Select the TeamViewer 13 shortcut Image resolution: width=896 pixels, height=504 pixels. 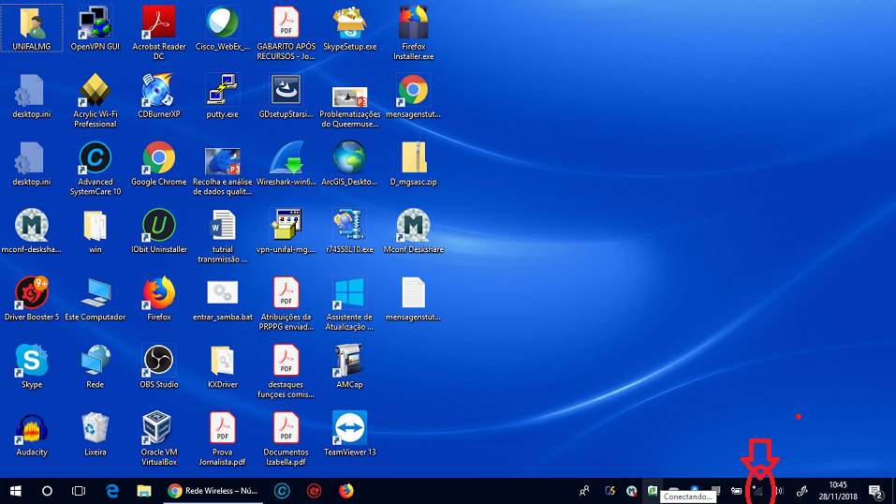[350, 433]
